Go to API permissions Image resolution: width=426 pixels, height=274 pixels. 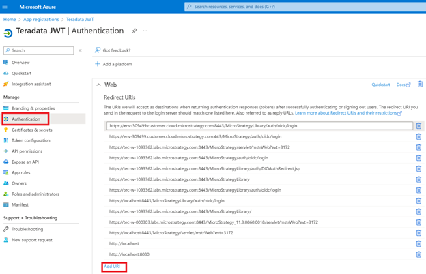point(27,151)
